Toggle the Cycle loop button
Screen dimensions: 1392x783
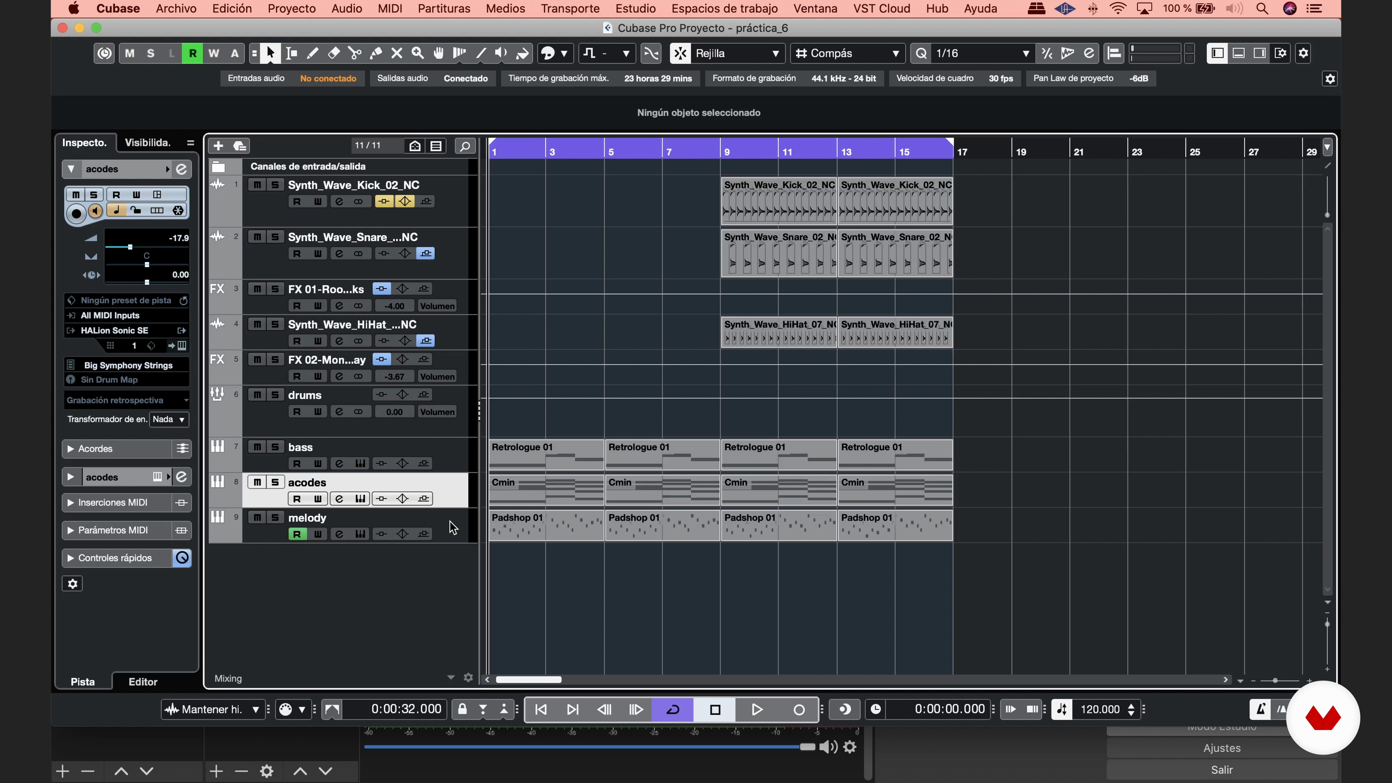coord(672,709)
